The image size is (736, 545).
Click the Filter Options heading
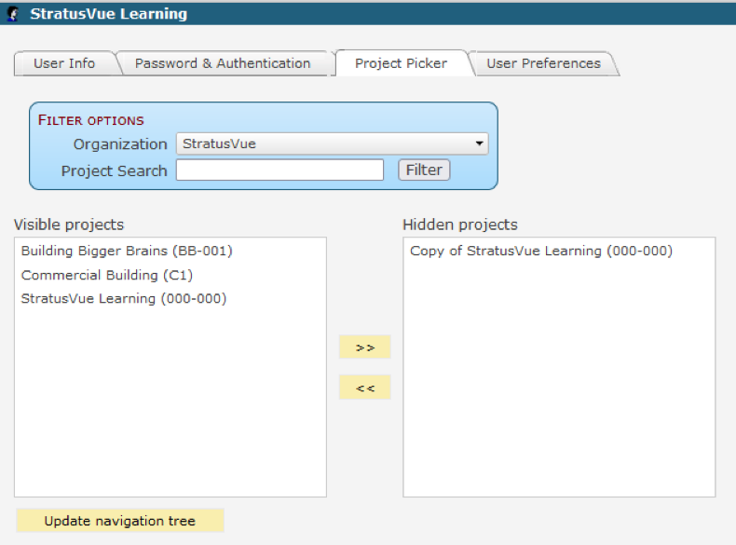[91, 120]
